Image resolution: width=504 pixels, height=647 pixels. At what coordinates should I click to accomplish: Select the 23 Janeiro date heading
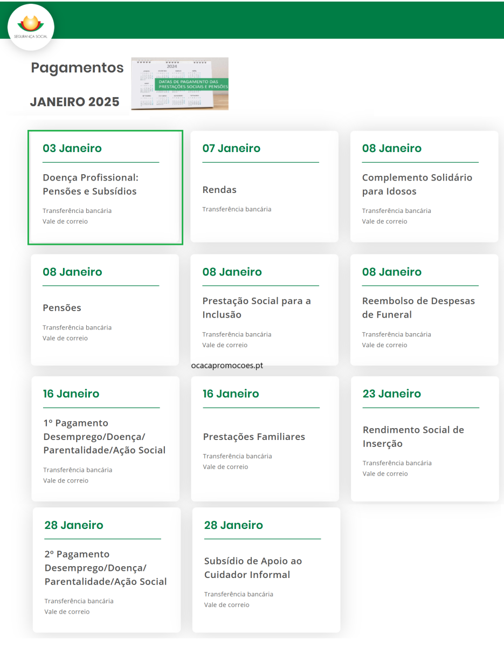tap(392, 394)
